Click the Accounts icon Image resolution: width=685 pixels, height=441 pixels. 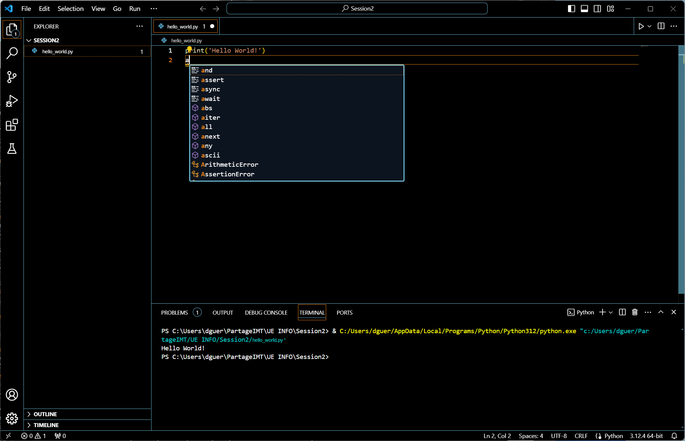pos(12,395)
